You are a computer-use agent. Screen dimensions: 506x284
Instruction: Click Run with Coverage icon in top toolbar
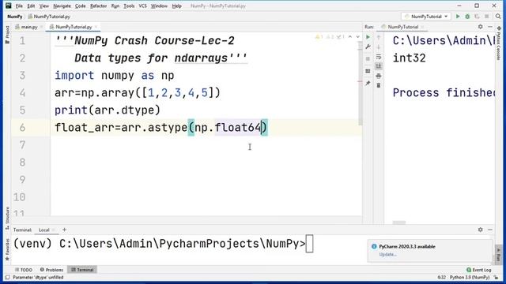pyautogui.click(x=477, y=17)
